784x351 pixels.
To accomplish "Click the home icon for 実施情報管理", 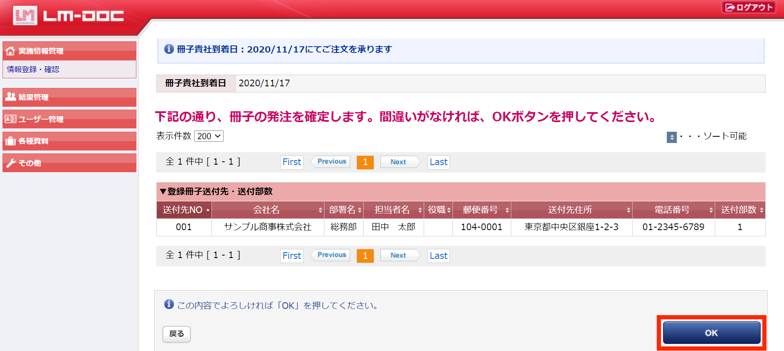I will click(10, 51).
